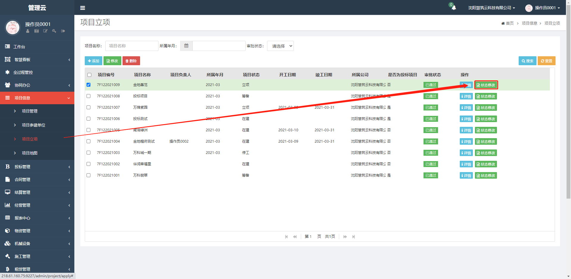Viewport: 571px width, 279px height.
Task: Open 项目立项 submenu item
Action: (37, 139)
